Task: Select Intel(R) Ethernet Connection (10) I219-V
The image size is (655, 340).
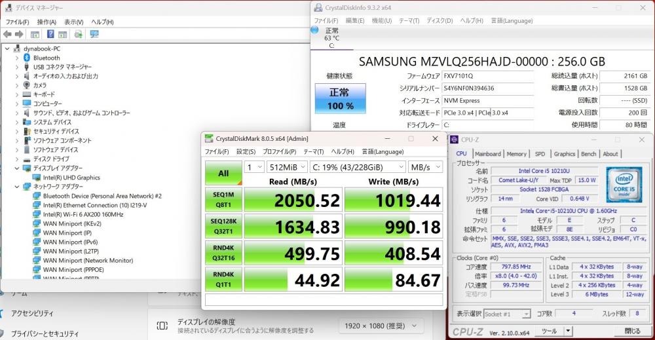Action: pos(95,205)
